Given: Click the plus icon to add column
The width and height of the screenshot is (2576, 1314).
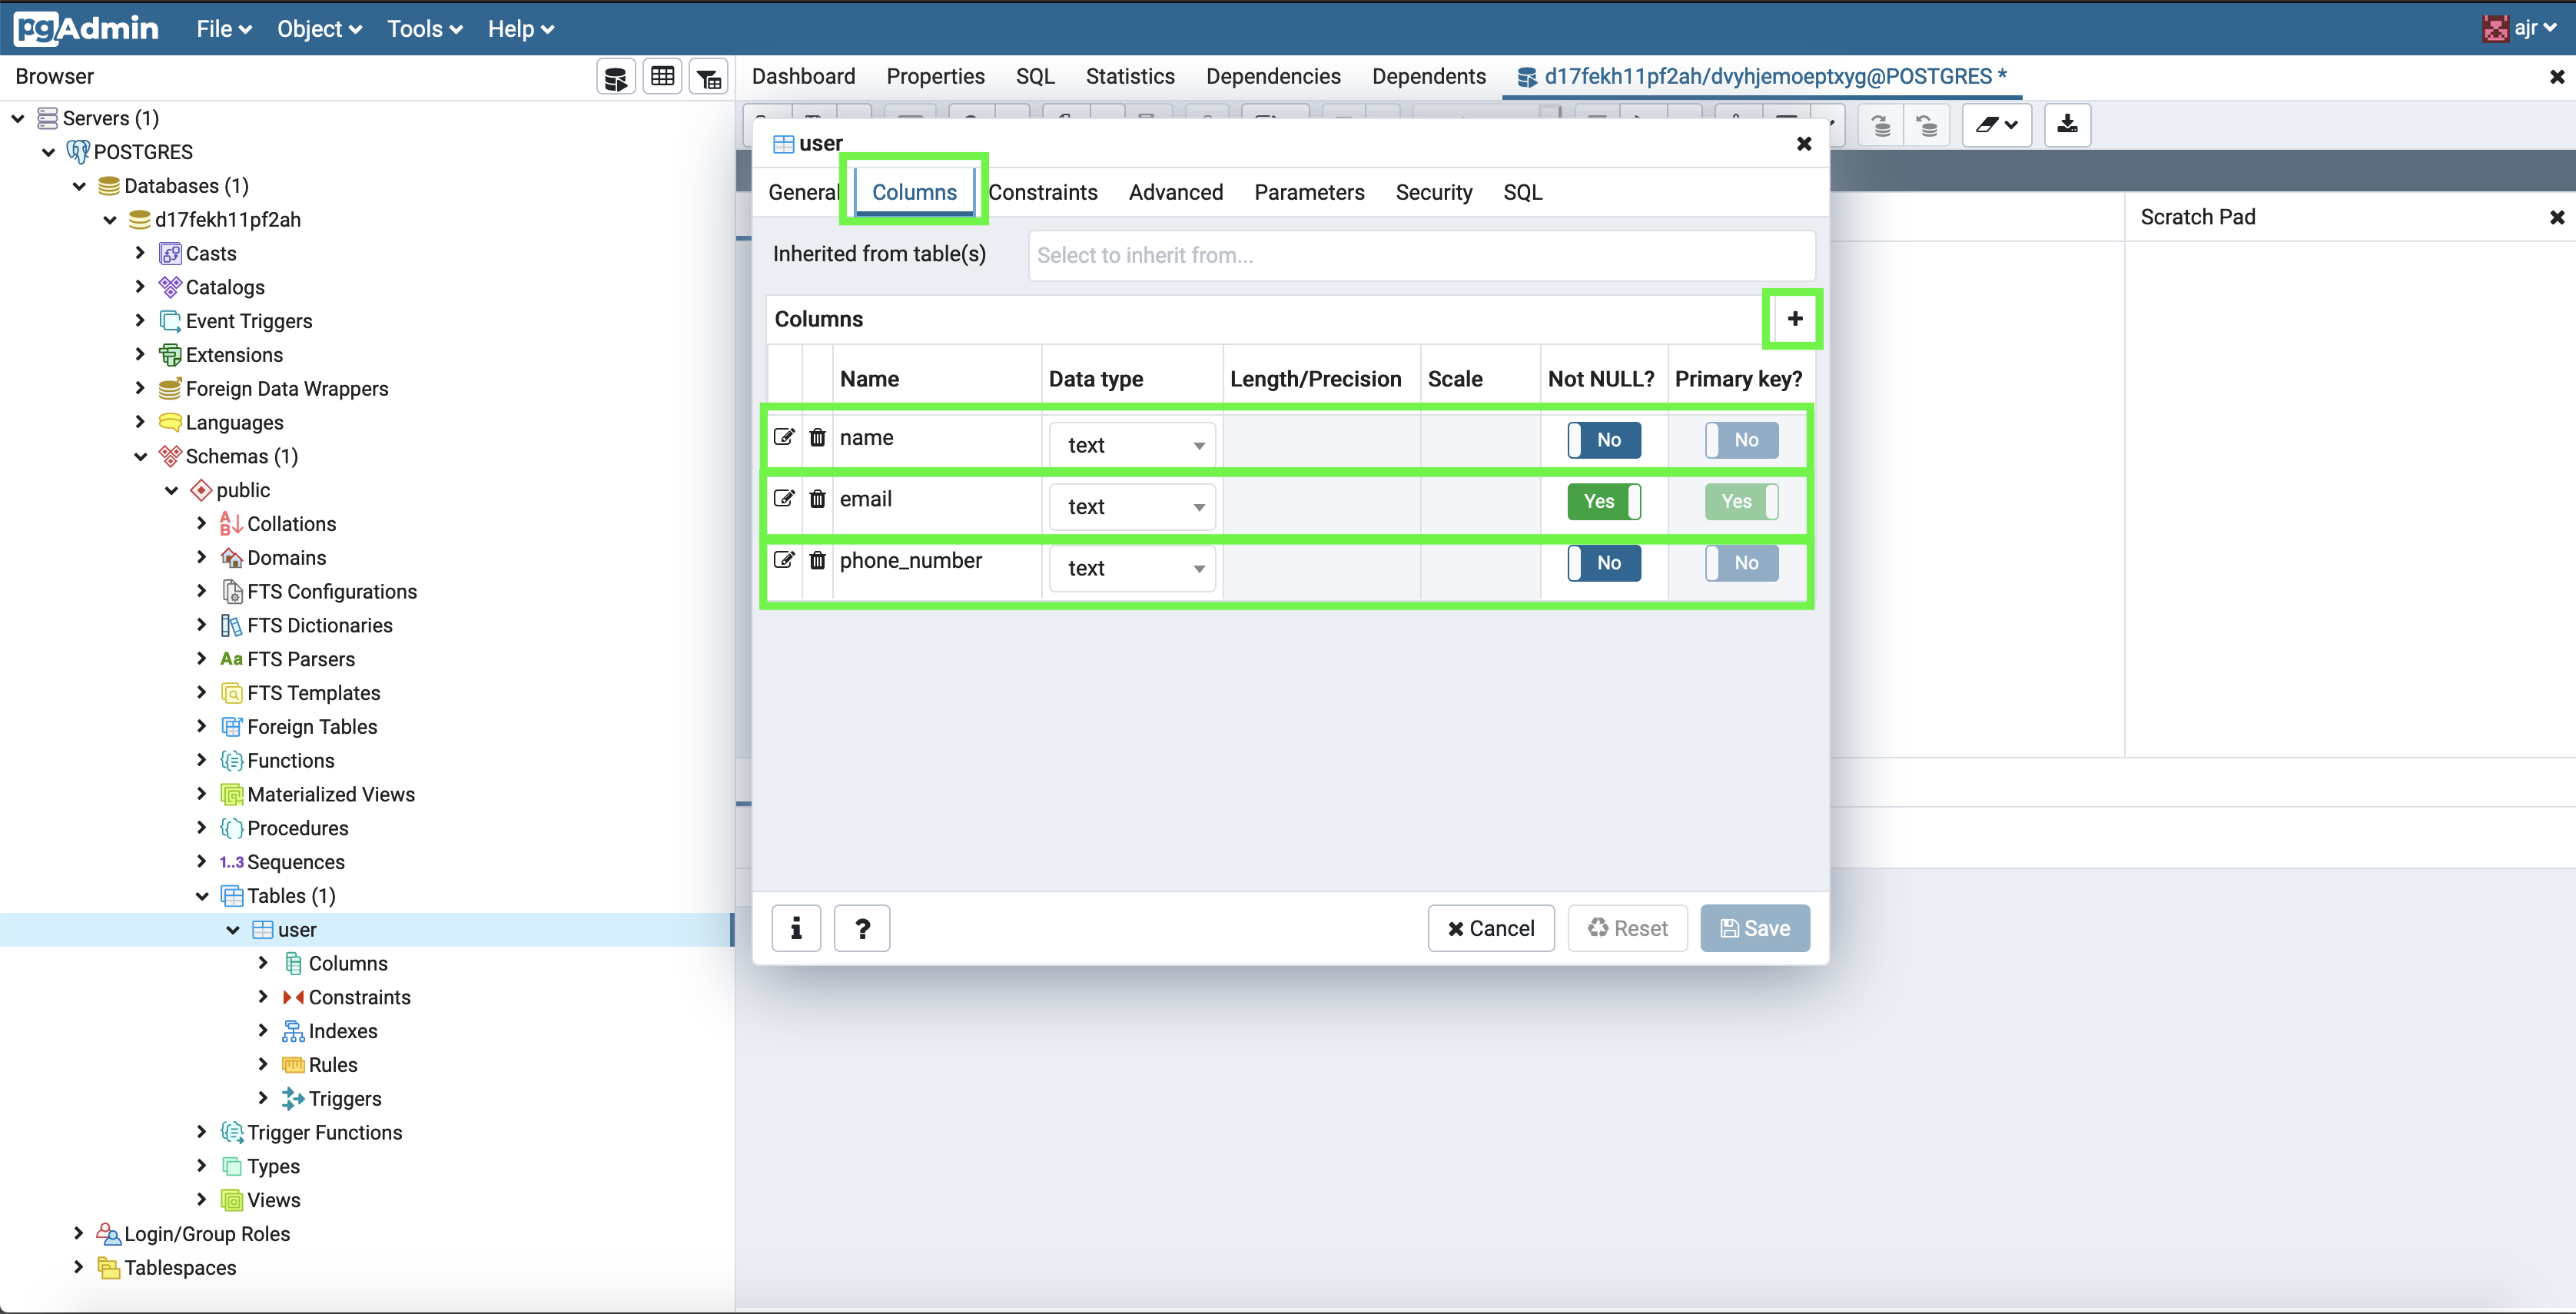Looking at the screenshot, I should [1794, 319].
